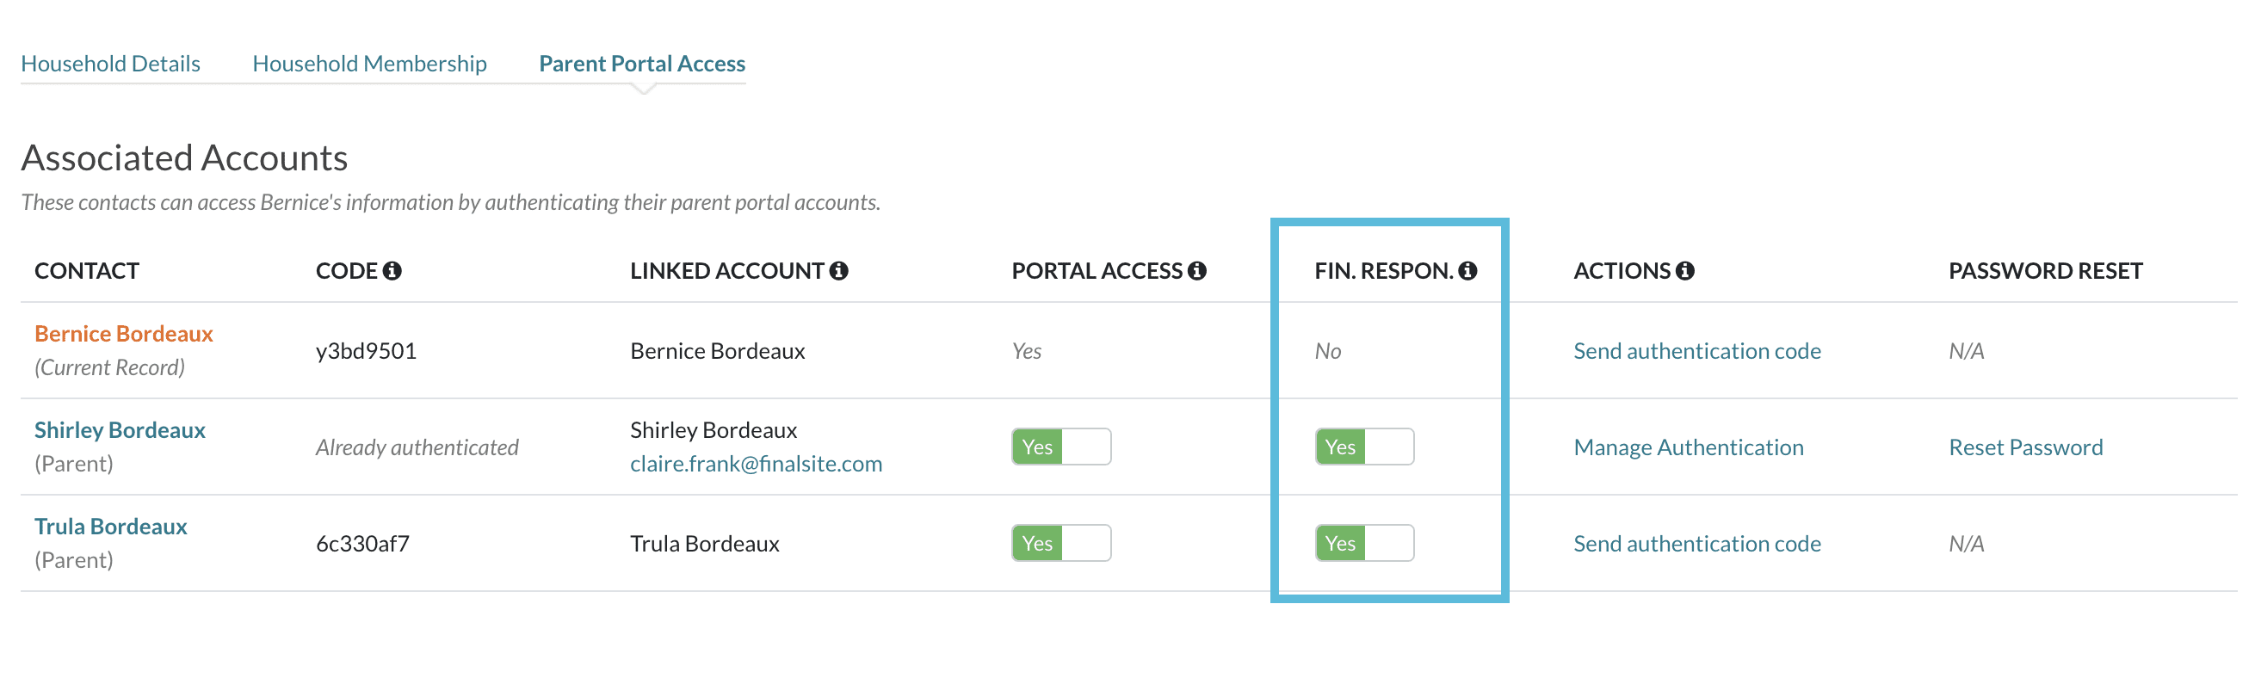Image resolution: width=2255 pixels, height=678 pixels.
Task: Click claire.frank@finalsite.com email link
Action: (756, 464)
